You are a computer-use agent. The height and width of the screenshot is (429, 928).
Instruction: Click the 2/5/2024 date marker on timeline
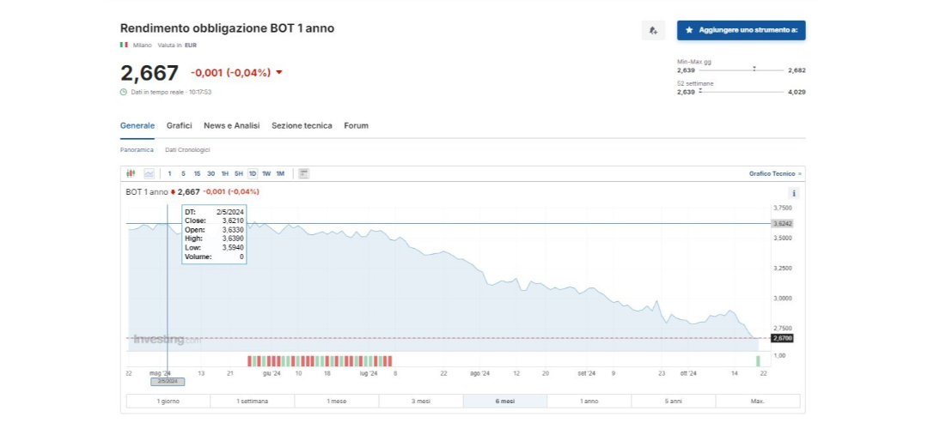168,381
